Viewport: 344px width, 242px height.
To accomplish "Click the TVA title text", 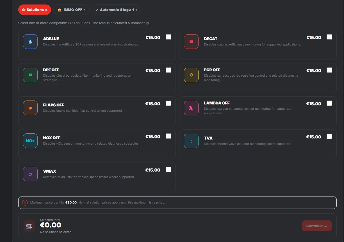I will tap(208, 138).
